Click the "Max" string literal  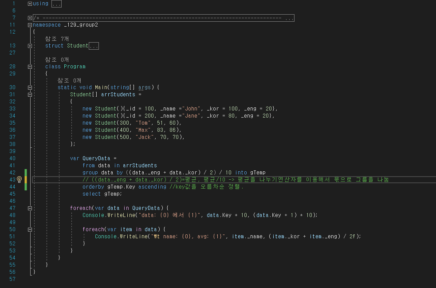click(x=143, y=130)
